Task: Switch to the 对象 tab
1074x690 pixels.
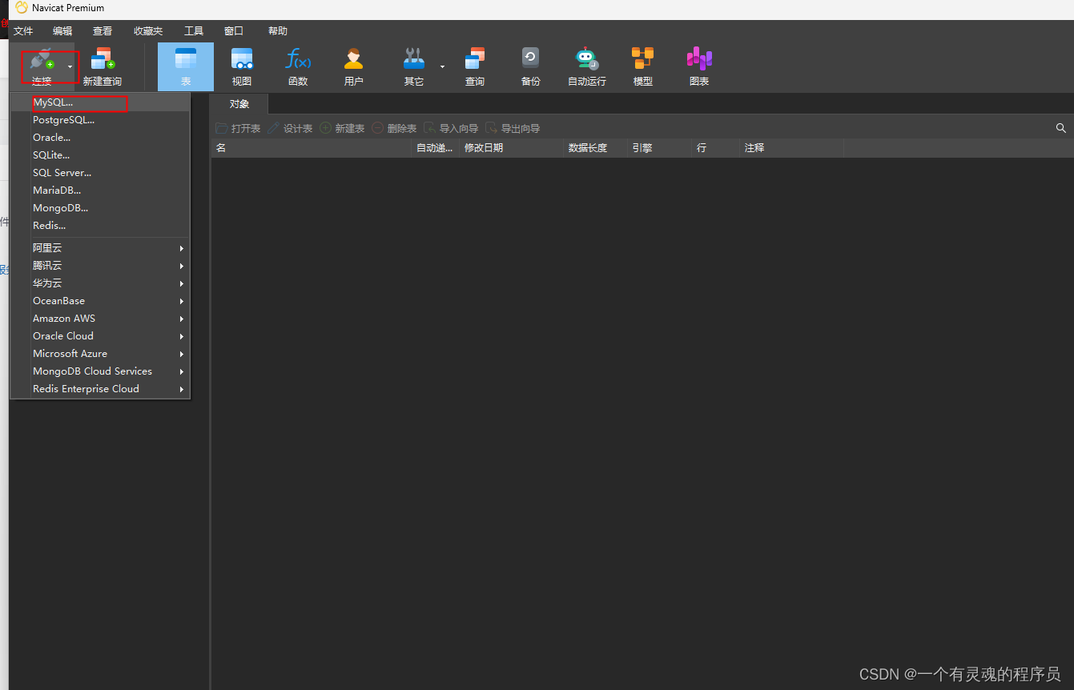Action: [x=239, y=104]
